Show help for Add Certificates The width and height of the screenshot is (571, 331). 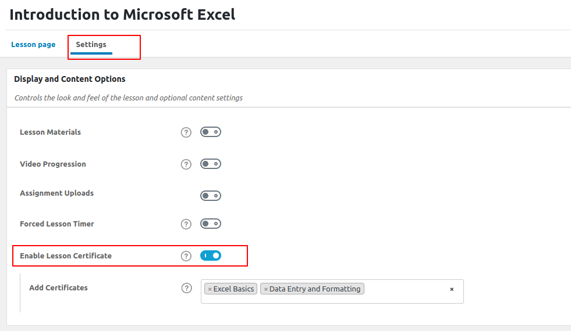[x=186, y=288]
